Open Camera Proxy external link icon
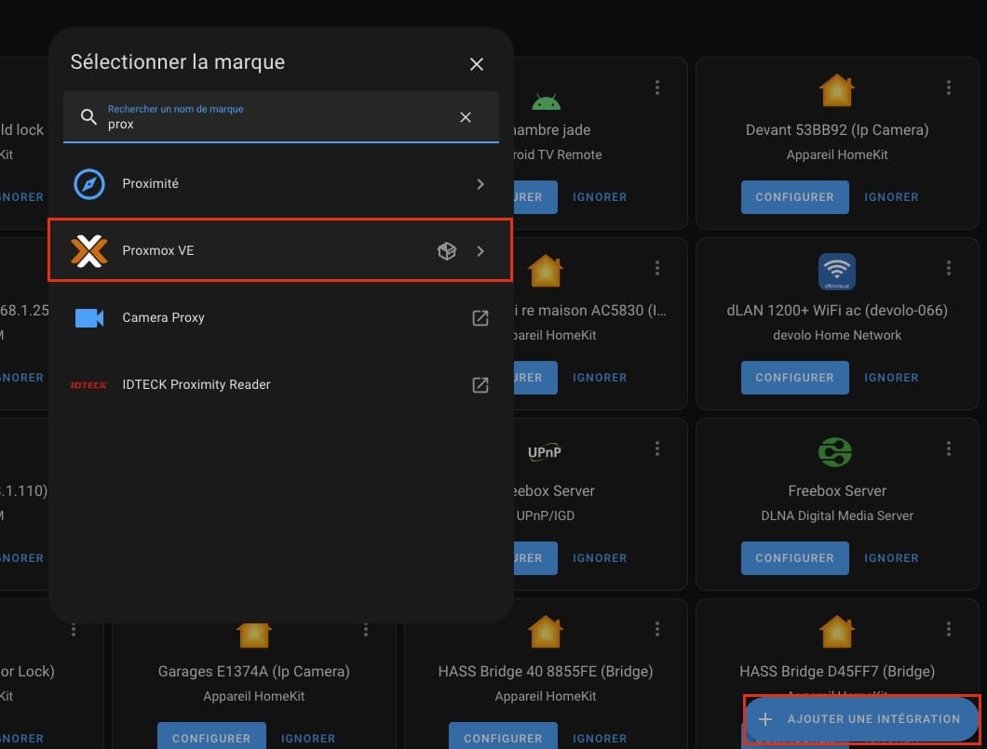Image resolution: width=987 pixels, height=749 pixels. pyautogui.click(x=480, y=318)
